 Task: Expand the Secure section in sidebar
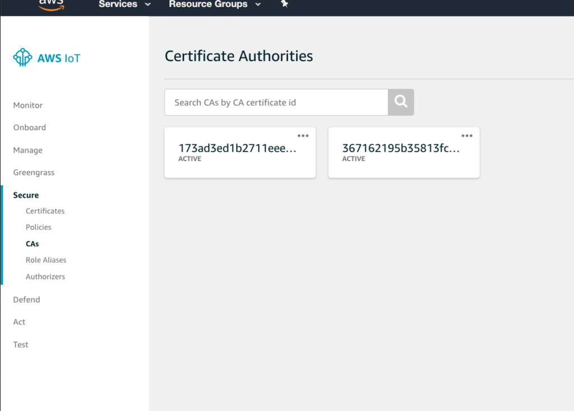pos(26,195)
